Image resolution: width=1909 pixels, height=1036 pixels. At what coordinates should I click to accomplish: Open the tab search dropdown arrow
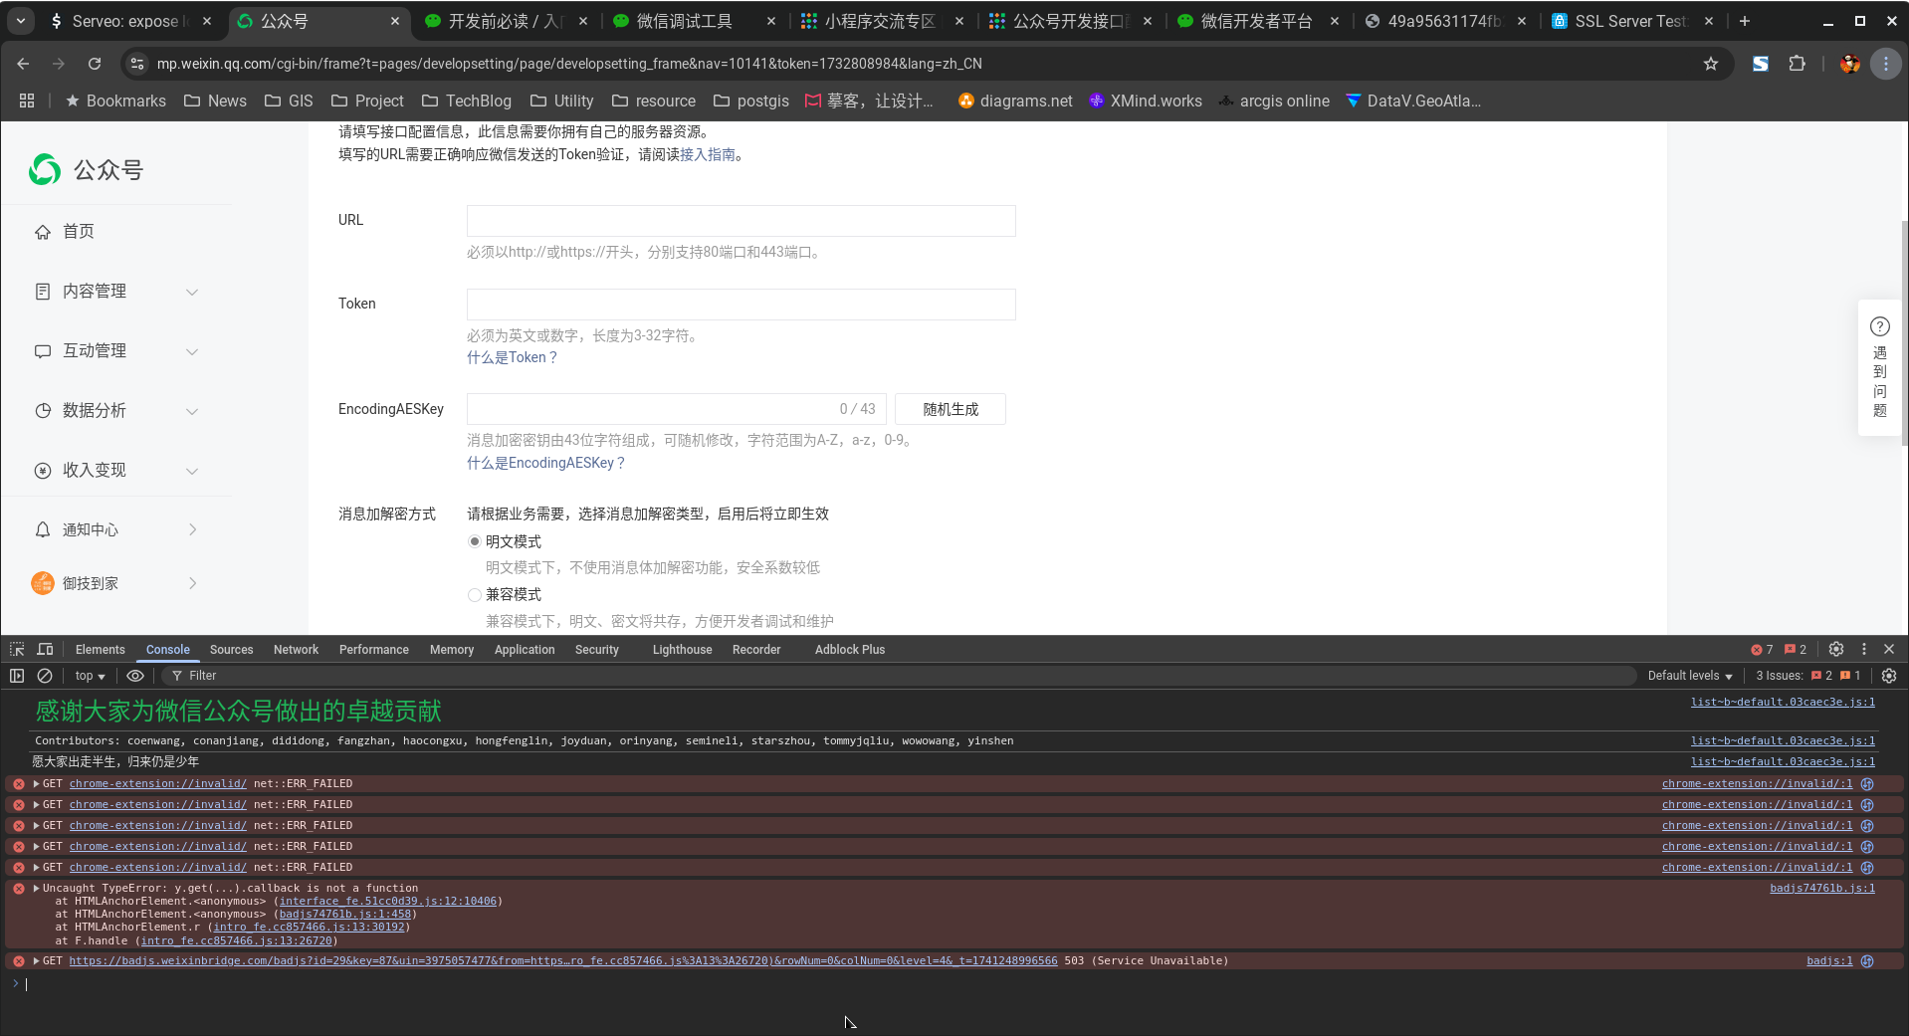21,20
